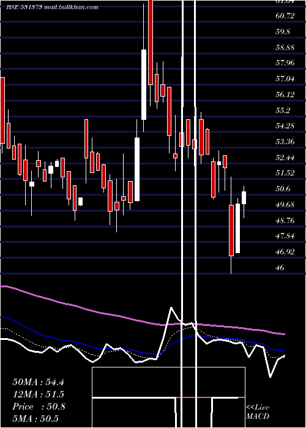The image size is (306, 428).
Task: Click the 58.88 price axis label
Action: pyautogui.click(x=285, y=48)
